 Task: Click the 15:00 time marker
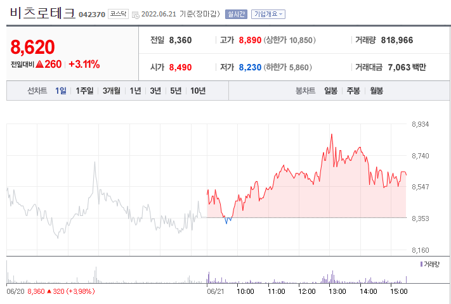[x=398, y=291]
